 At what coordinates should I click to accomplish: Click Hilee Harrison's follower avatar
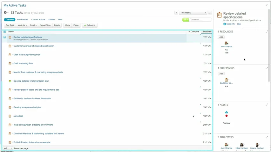coord(242,145)
